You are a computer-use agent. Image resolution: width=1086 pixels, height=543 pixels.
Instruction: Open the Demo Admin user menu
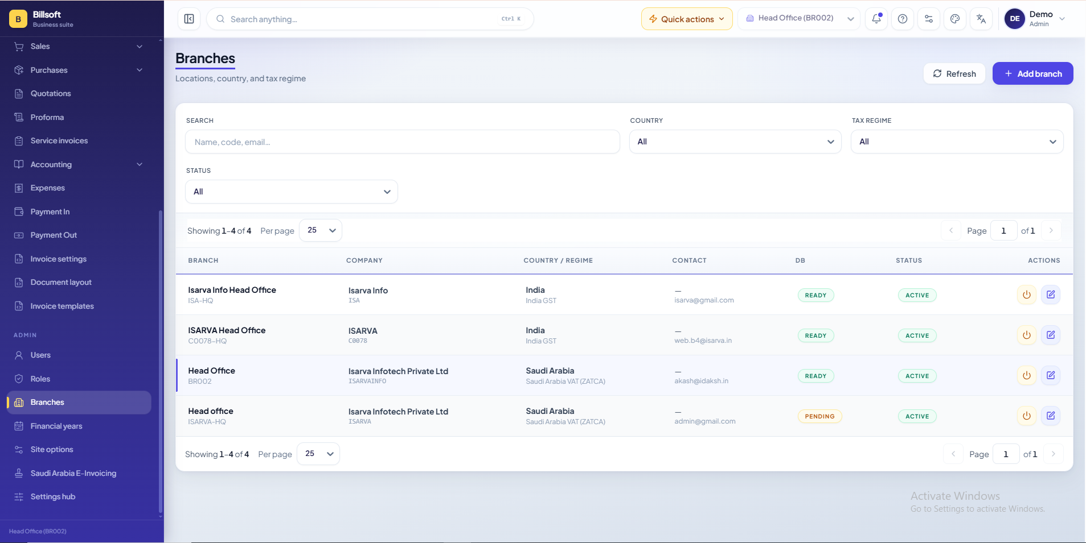click(x=1035, y=19)
